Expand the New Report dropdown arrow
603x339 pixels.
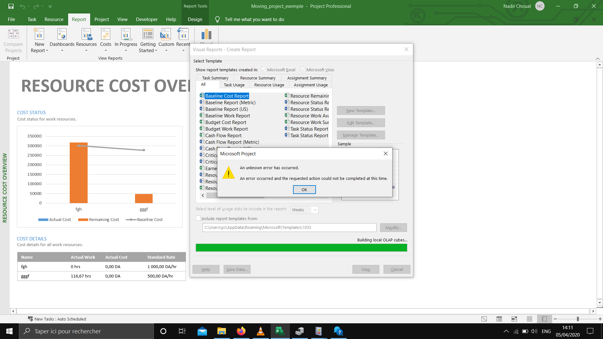coord(47,51)
